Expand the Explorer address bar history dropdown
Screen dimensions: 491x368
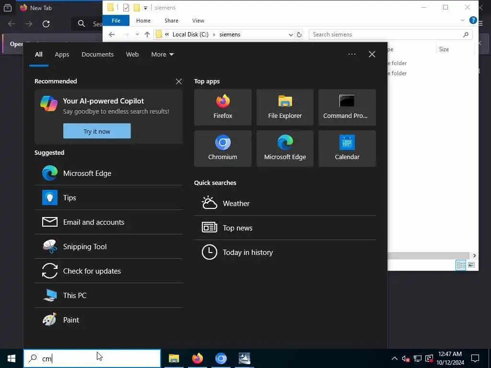coord(291,34)
